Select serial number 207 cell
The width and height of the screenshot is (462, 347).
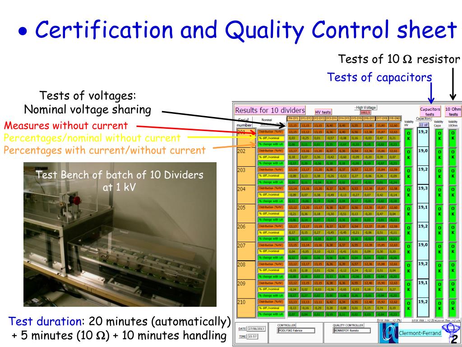(x=246, y=251)
